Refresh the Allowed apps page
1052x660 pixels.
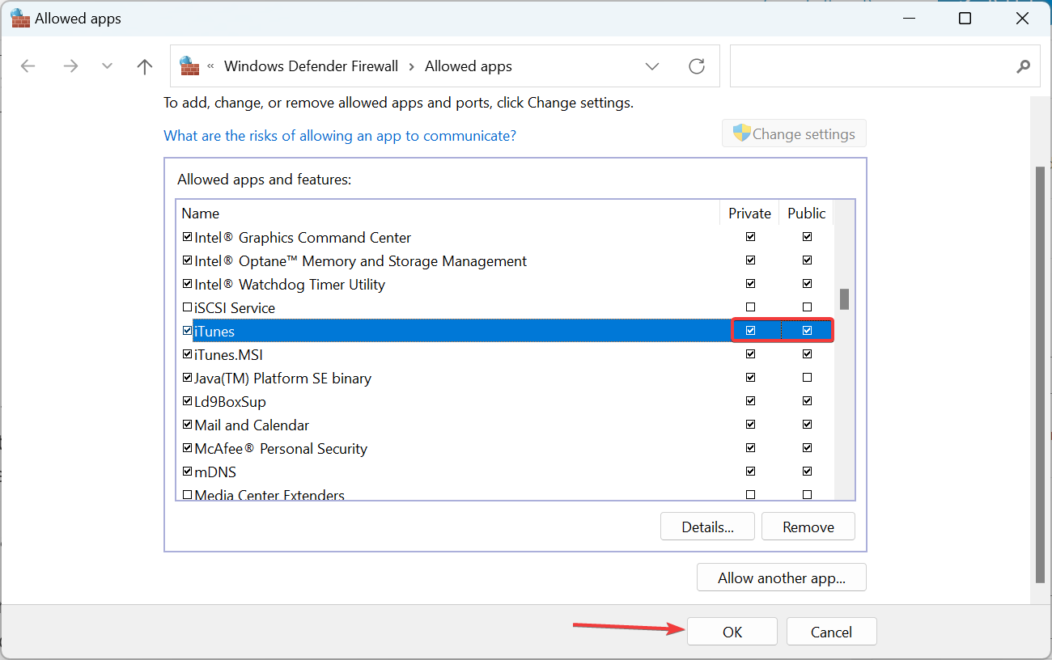click(697, 66)
